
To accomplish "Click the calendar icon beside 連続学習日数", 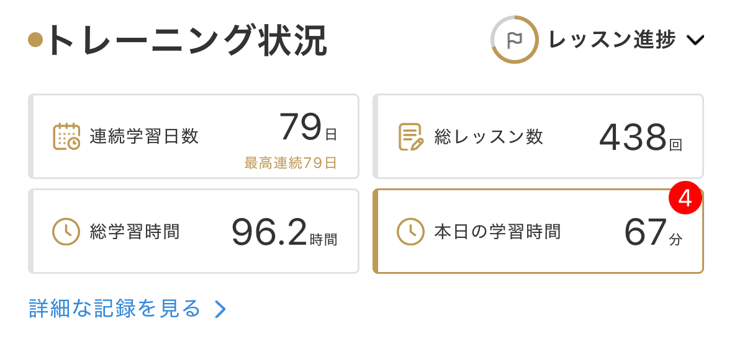I will 66,136.
